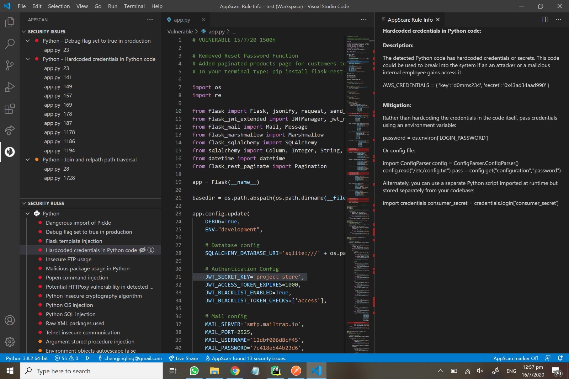Click Vulnerable in the breadcrumb
Screen dimensions: 569x379
(180, 31)
